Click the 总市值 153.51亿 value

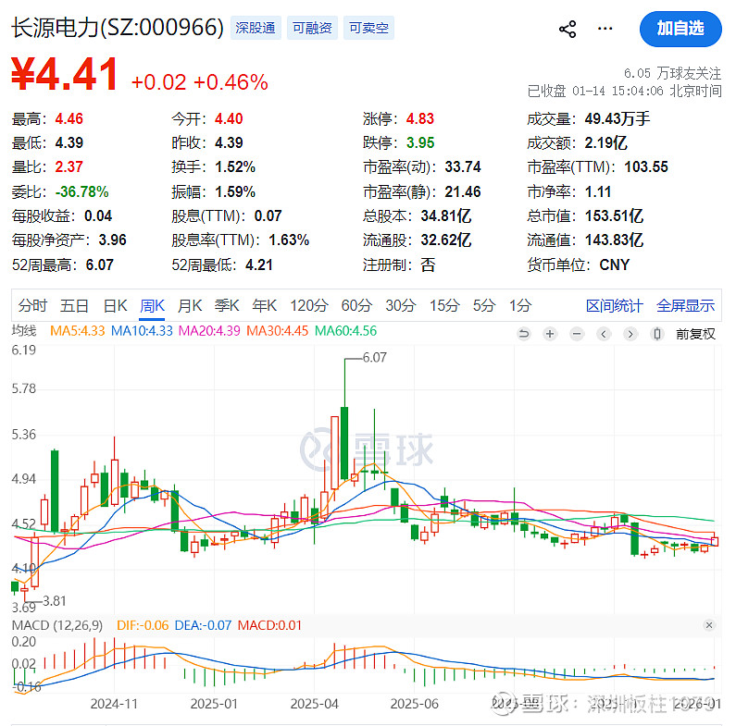(x=614, y=216)
